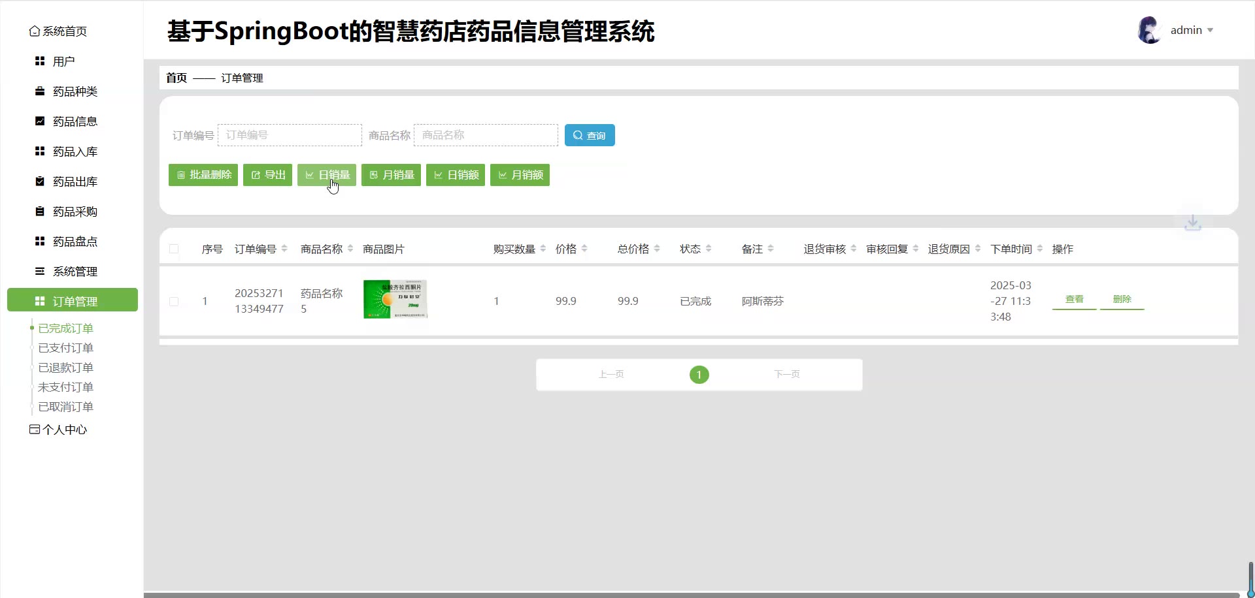Collapse the 订单管理 sidebar menu
Screen dimensions: 1255x598
tap(73, 300)
